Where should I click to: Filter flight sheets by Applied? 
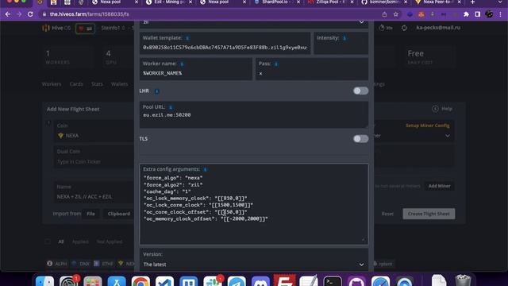pyautogui.click(x=80, y=242)
